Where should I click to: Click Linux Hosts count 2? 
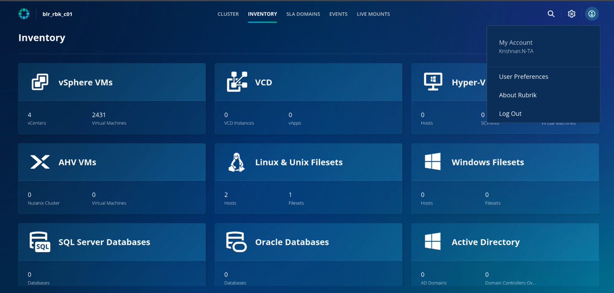pos(226,195)
